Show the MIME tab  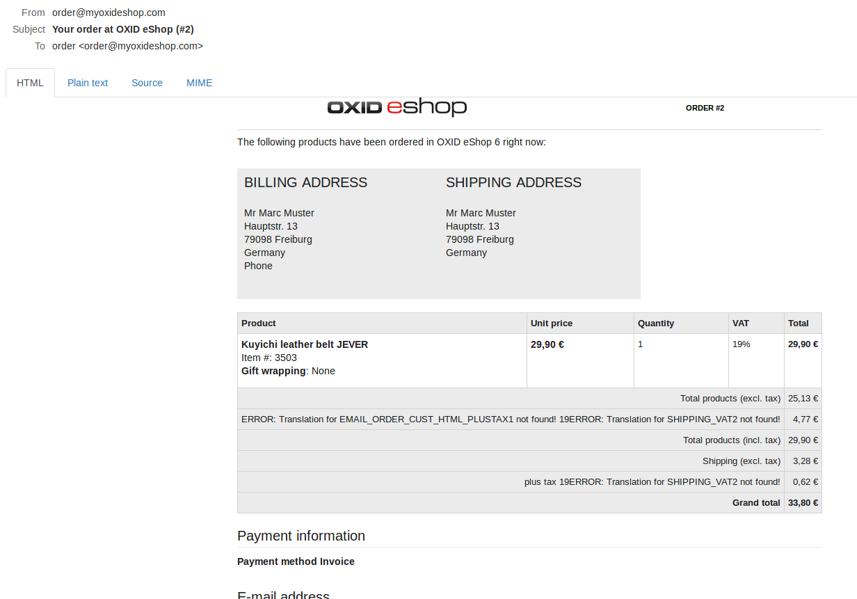point(199,83)
